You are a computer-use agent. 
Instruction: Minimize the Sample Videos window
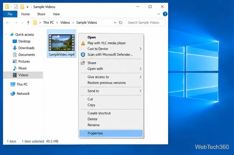coord(138,7)
